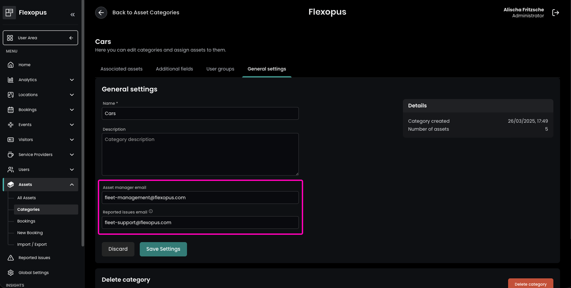Open All Assets in the sidebar
Image resolution: width=571 pixels, height=288 pixels.
pos(27,198)
